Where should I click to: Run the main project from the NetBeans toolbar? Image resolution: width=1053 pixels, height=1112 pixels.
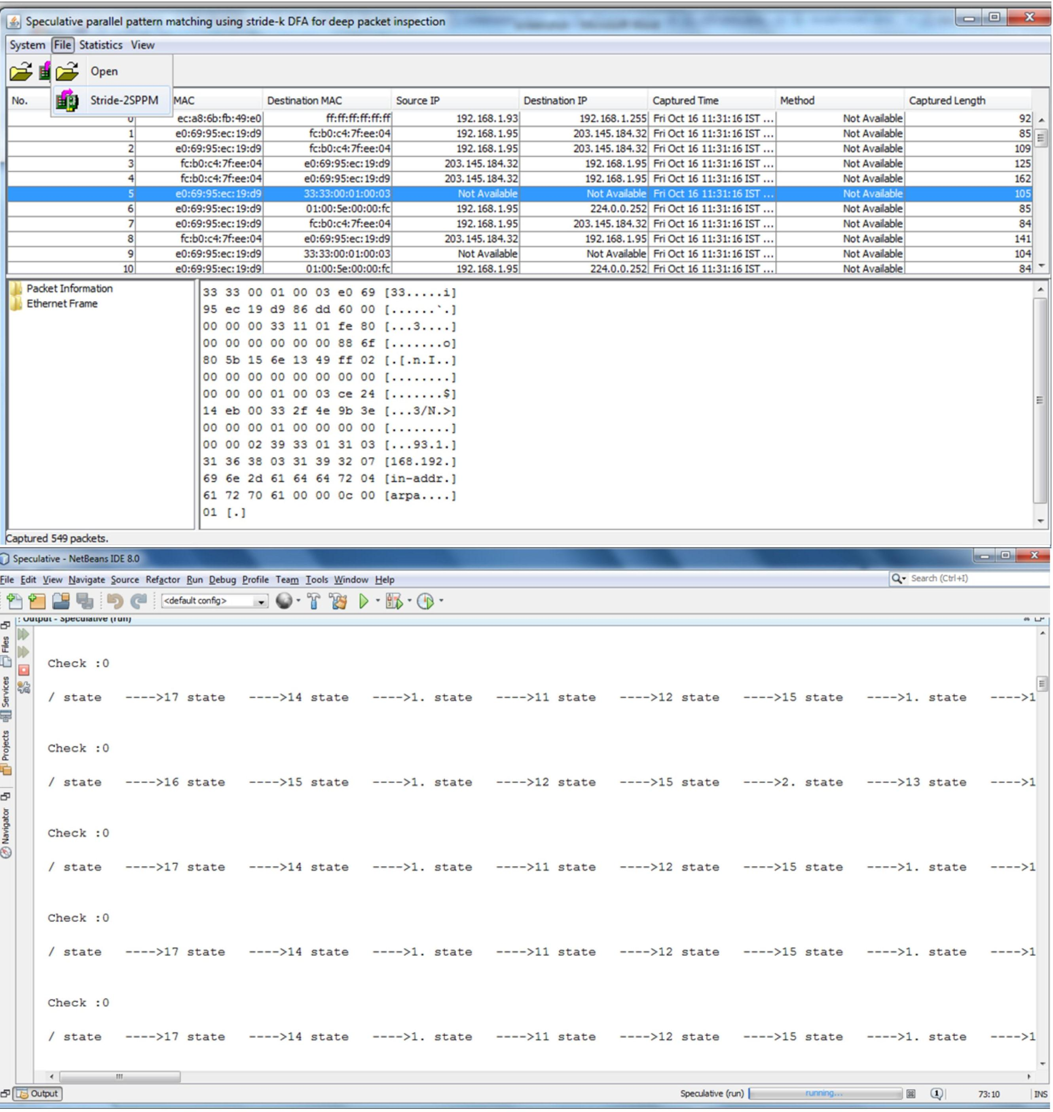click(x=364, y=601)
